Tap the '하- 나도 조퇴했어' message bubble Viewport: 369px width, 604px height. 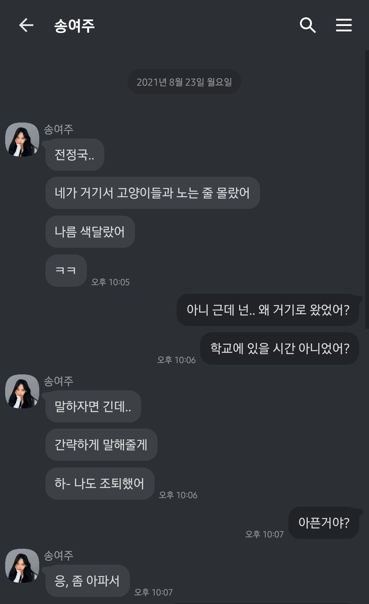[99, 484]
